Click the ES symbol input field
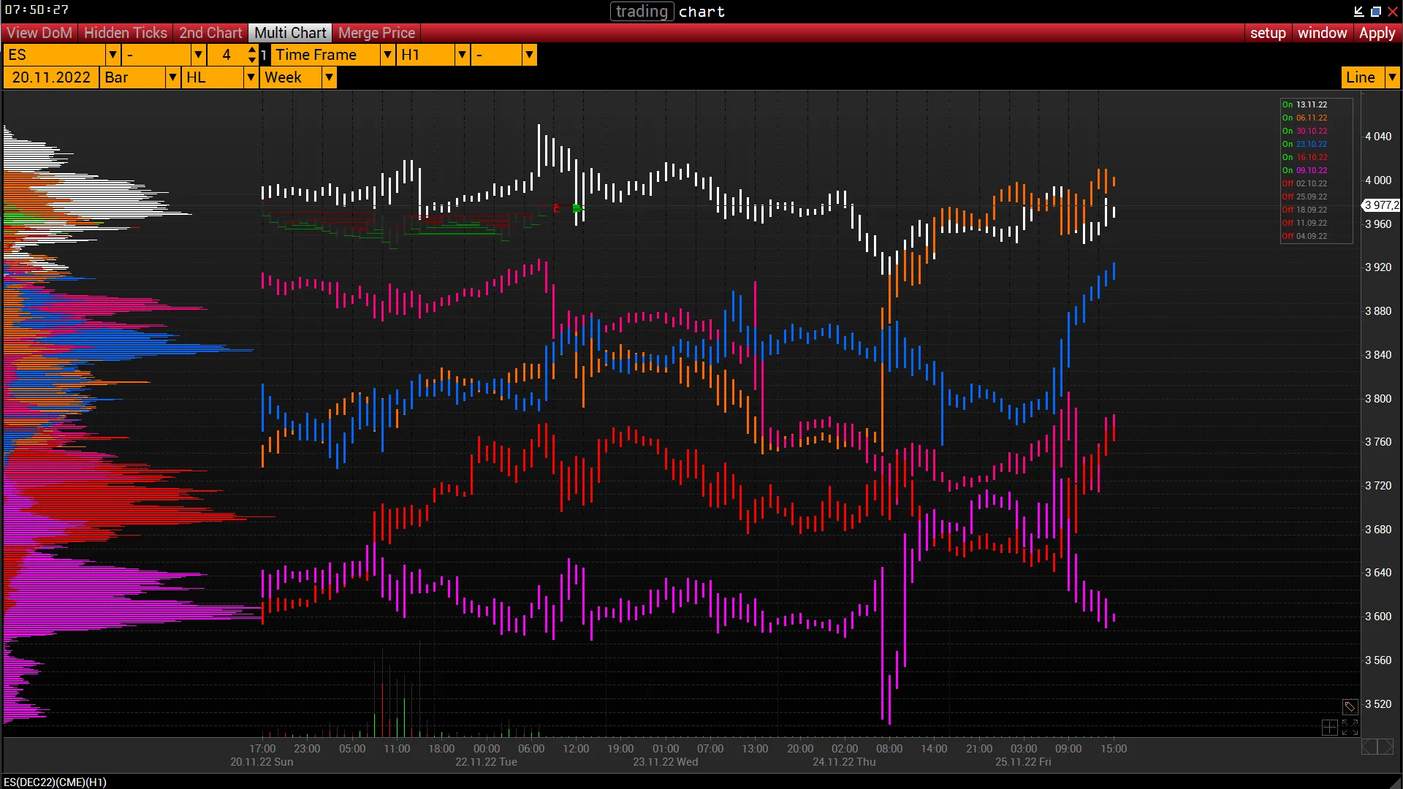This screenshot has width=1403, height=789. (x=55, y=55)
